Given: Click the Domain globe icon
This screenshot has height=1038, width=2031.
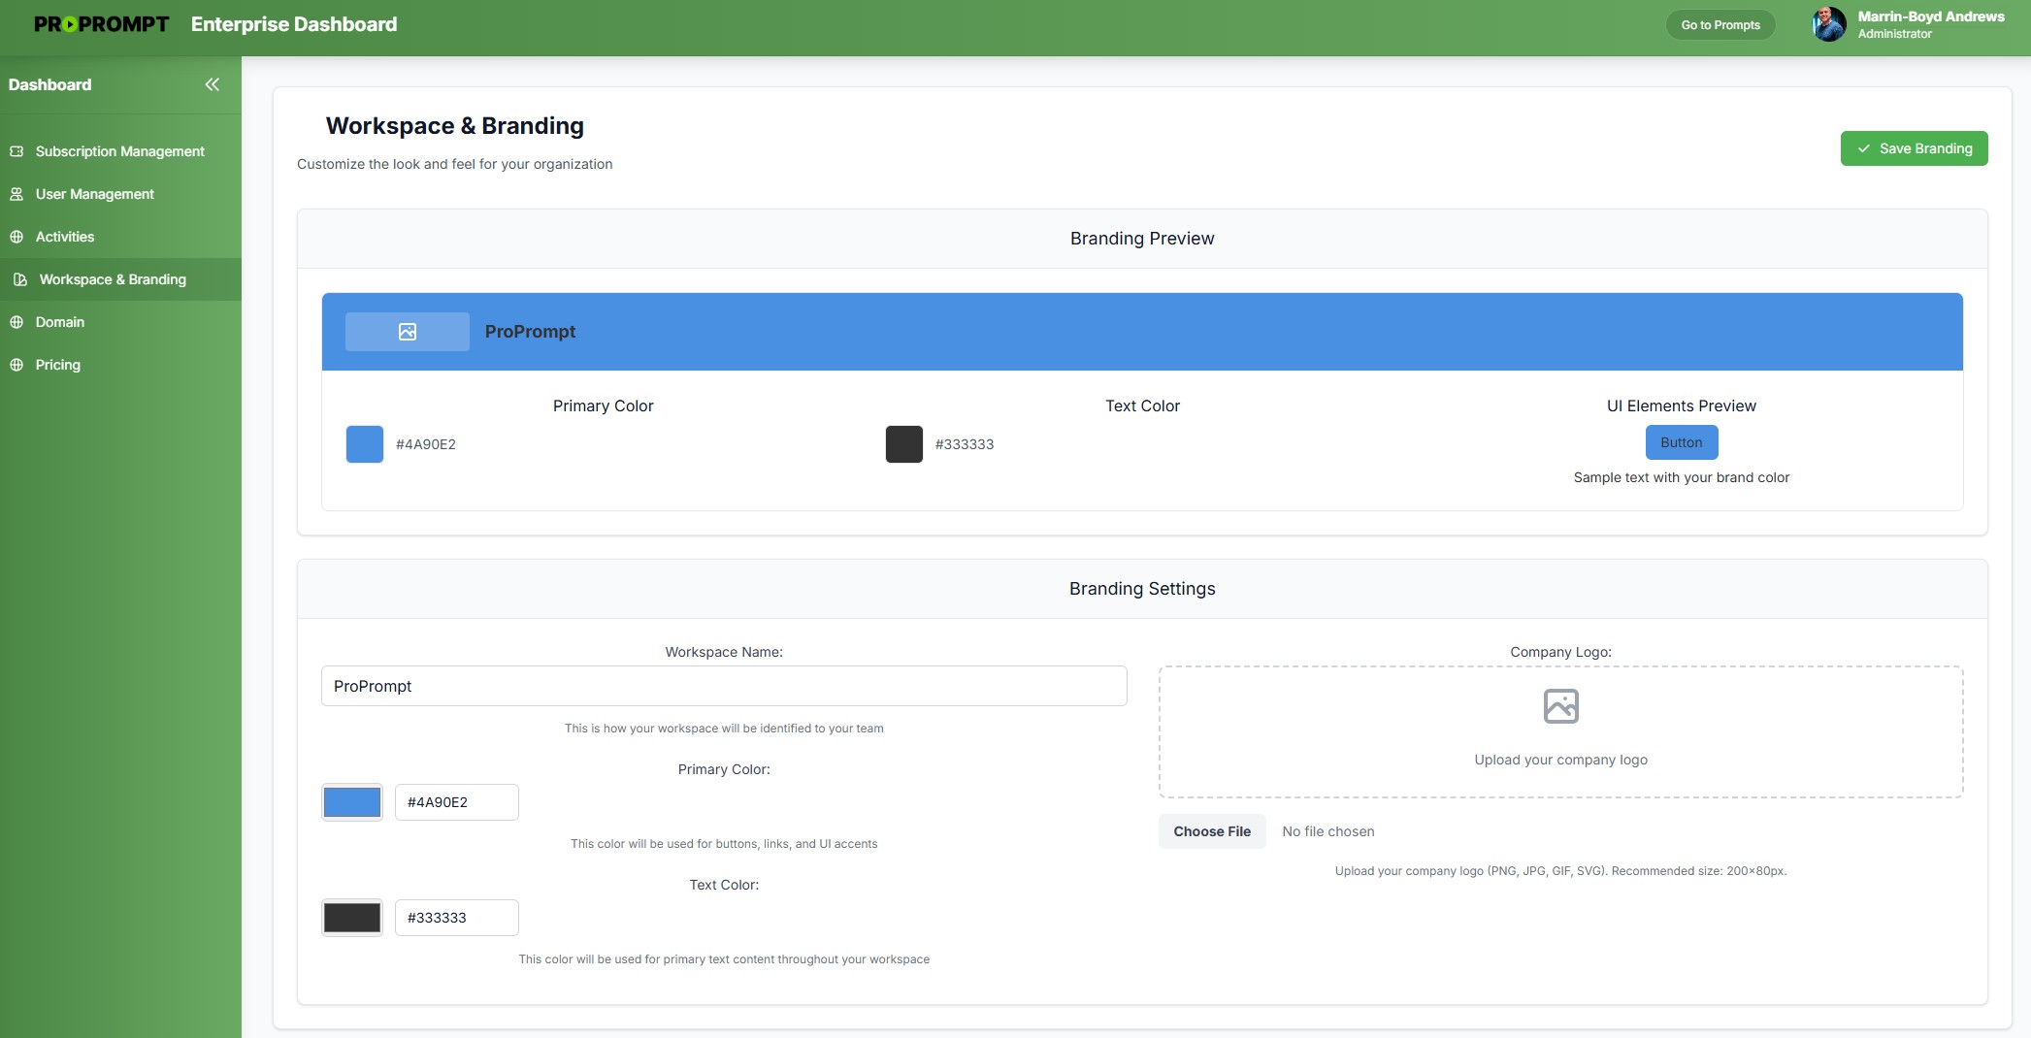Looking at the screenshot, I should tap(16, 322).
